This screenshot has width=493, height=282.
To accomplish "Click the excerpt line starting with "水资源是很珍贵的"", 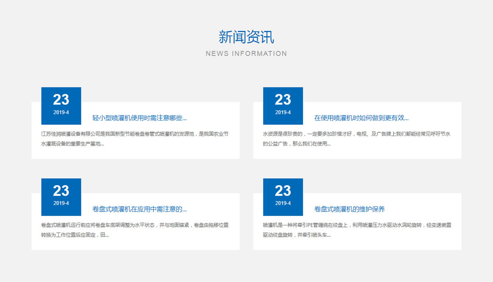I will click(x=357, y=134).
